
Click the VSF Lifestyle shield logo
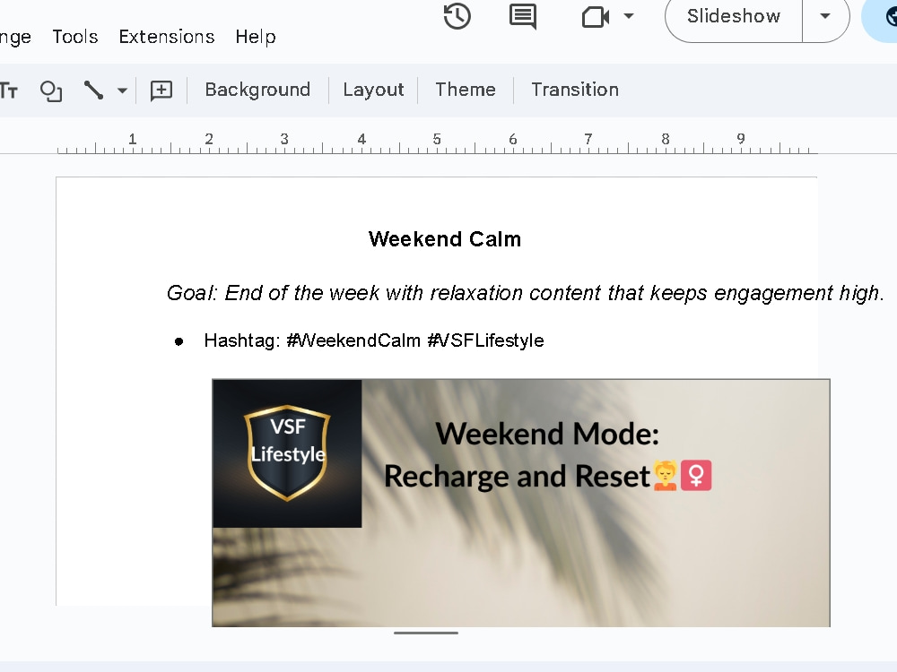(287, 453)
